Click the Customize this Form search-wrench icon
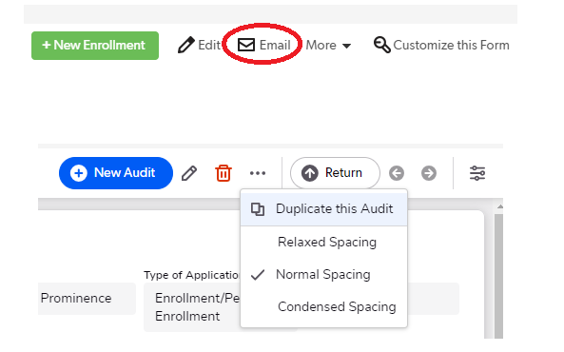Viewport: 564px width, 352px height. coord(382,45)
